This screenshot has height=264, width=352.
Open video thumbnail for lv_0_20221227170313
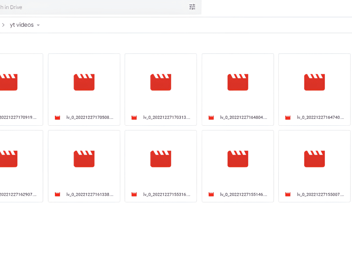click(161, 82)
